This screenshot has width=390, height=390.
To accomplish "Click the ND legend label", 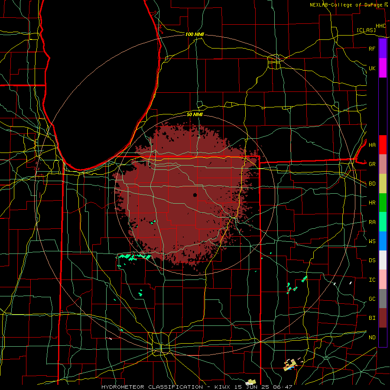I will pyautogui.click(x=372, y=338).
